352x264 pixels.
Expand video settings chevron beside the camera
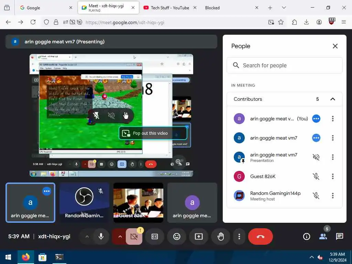(120, 236)
